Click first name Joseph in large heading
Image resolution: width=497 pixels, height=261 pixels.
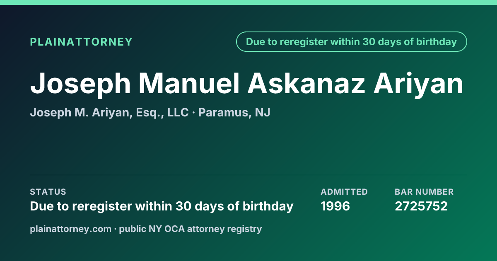80,85
